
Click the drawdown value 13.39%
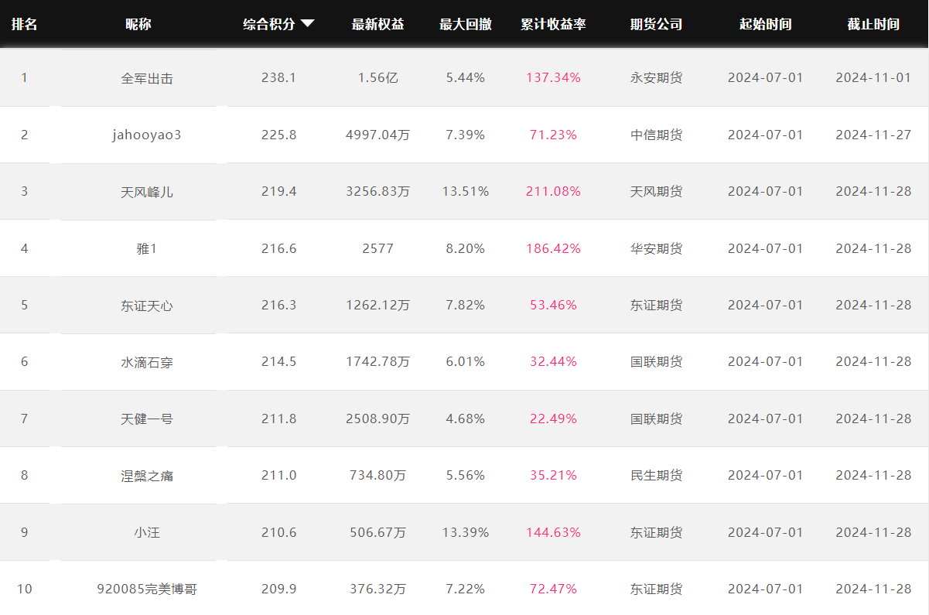pyautogui.click(x=466, y=532)
